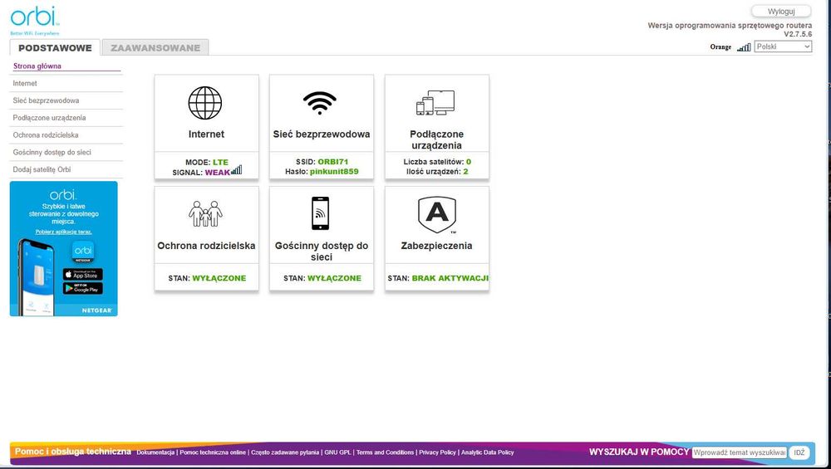Open Pomoc techniczna online link
831x469 pixels.
pyautogui.click(x=213, y=452)
